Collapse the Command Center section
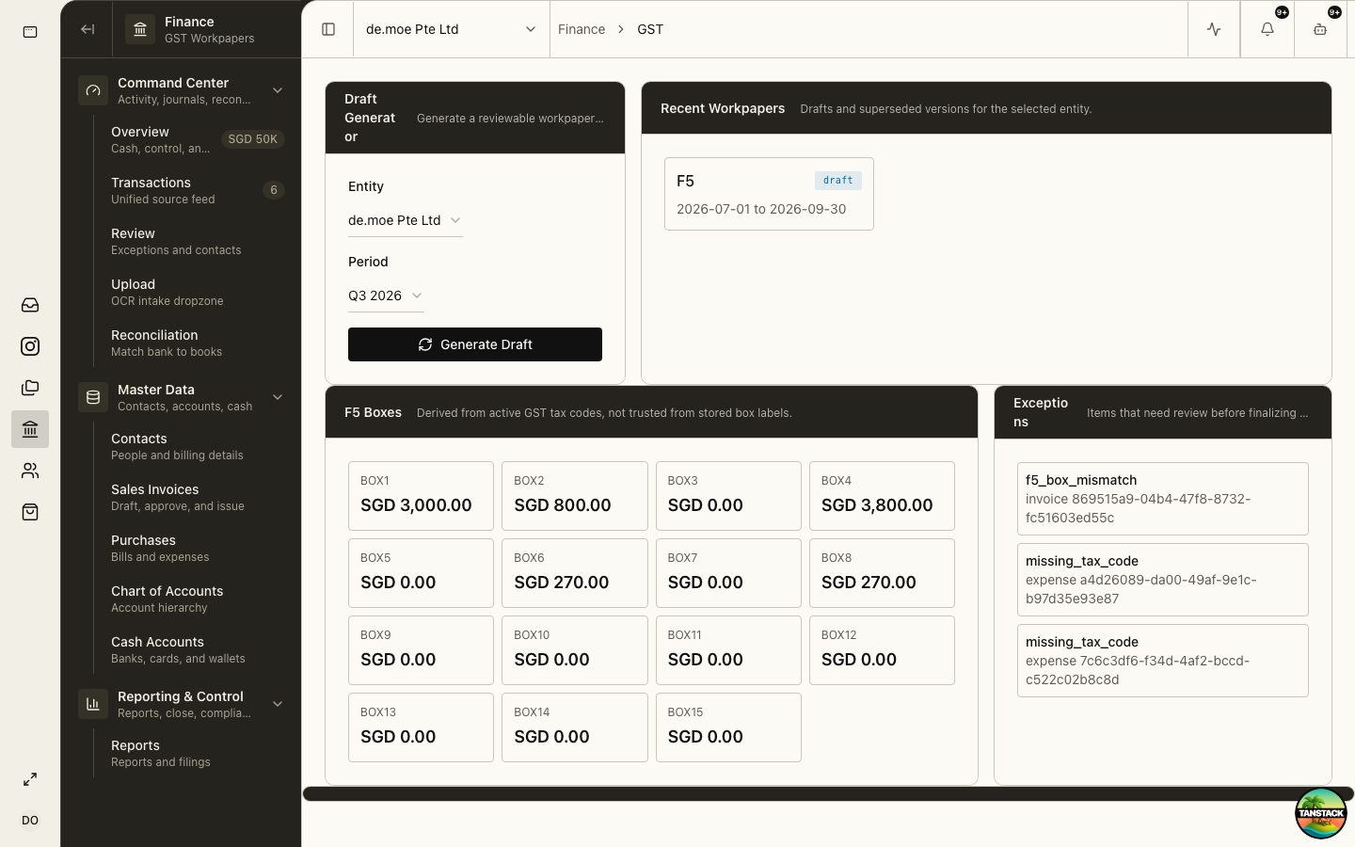1355x847 pixels. coord(278,90)
